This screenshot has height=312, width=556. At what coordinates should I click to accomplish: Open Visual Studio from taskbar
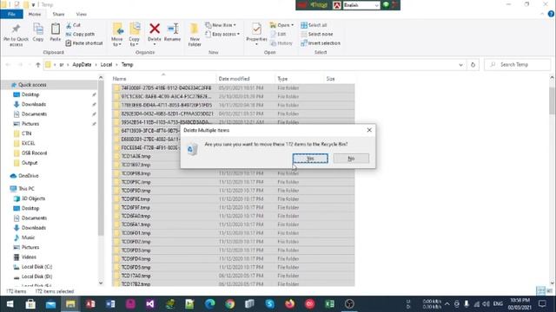click(150, 304)
